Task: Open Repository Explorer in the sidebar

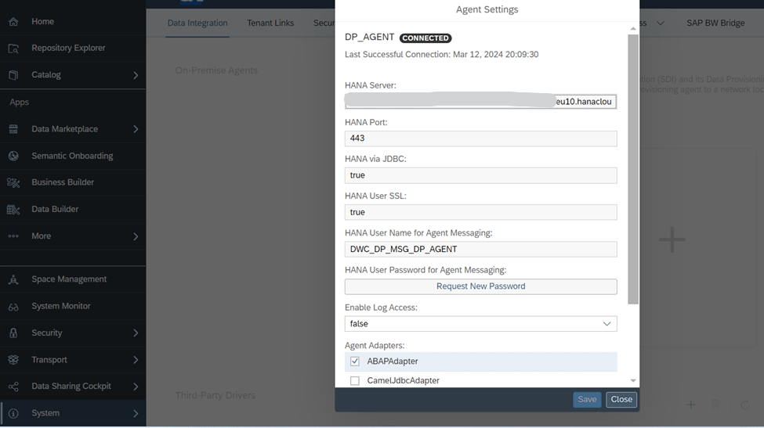Action: pyautogui.click(x=73, y=49)
